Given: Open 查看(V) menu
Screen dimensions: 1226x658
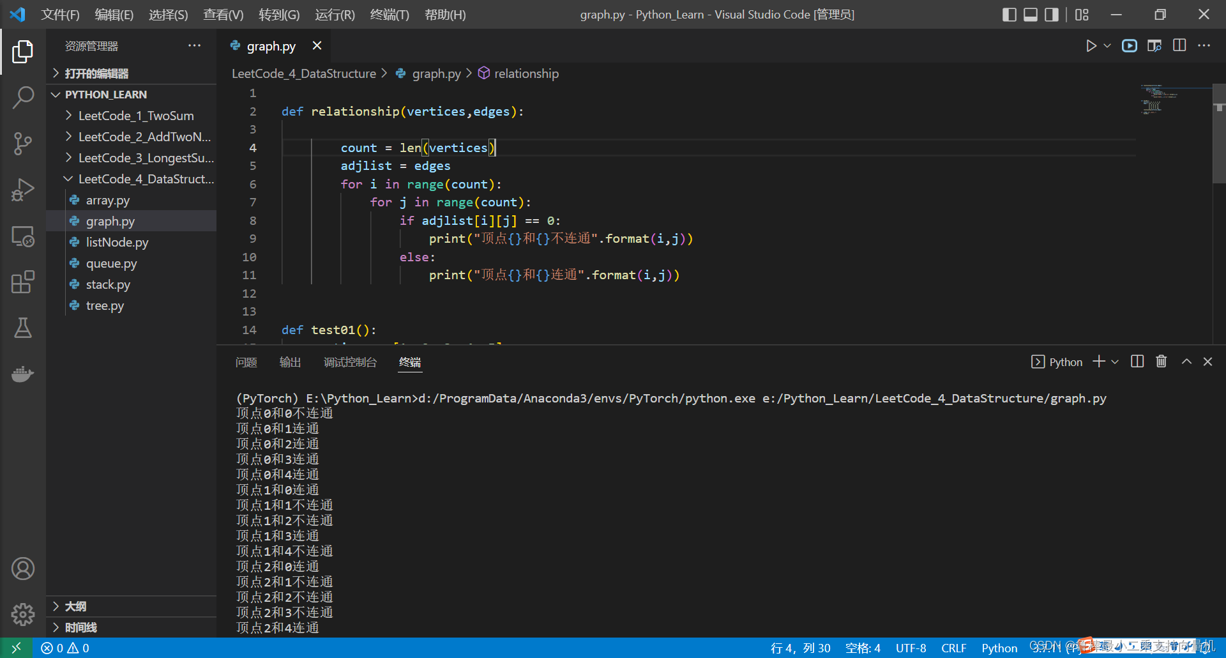Looking at the screenshot, I should (223, 15).
